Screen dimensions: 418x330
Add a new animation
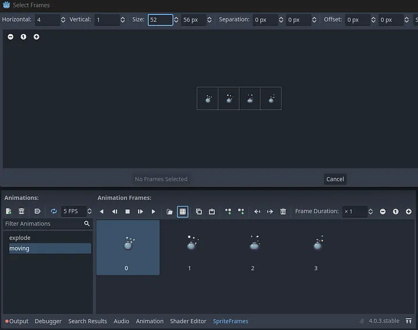(x=9, y=212)
